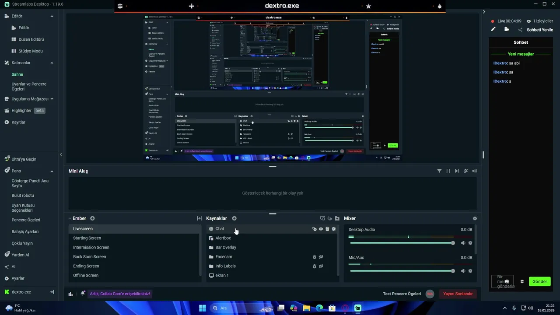This screenshot has width=560, height=315.
Task: Click Ultra'ya Geçin upgrade link
Action: click(24, 159)
